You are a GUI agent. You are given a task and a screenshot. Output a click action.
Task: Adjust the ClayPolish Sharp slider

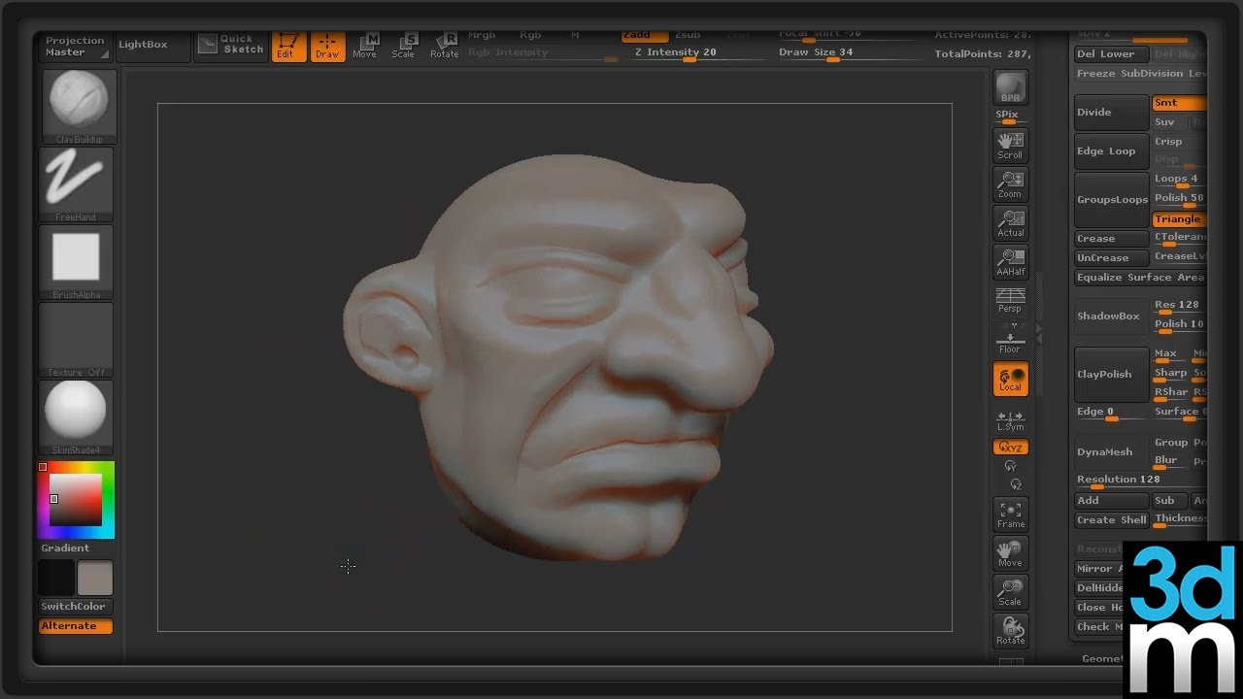[1170, 374]
